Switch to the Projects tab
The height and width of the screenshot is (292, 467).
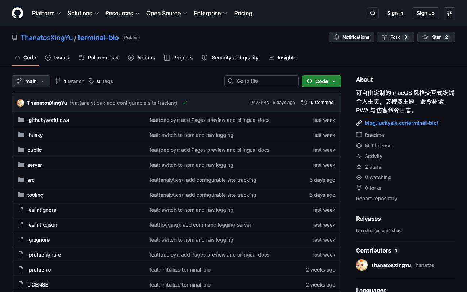pos(178,58)
